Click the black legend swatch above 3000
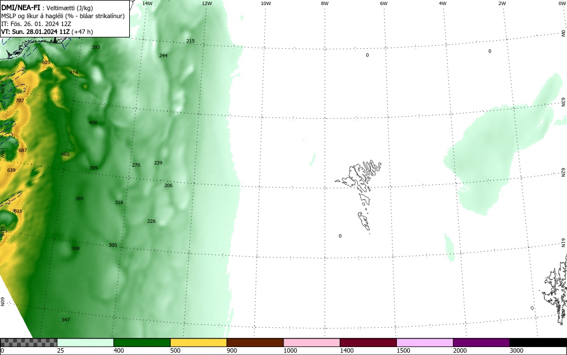The height and width of the screenshot is (355, 567). (538, 343)
